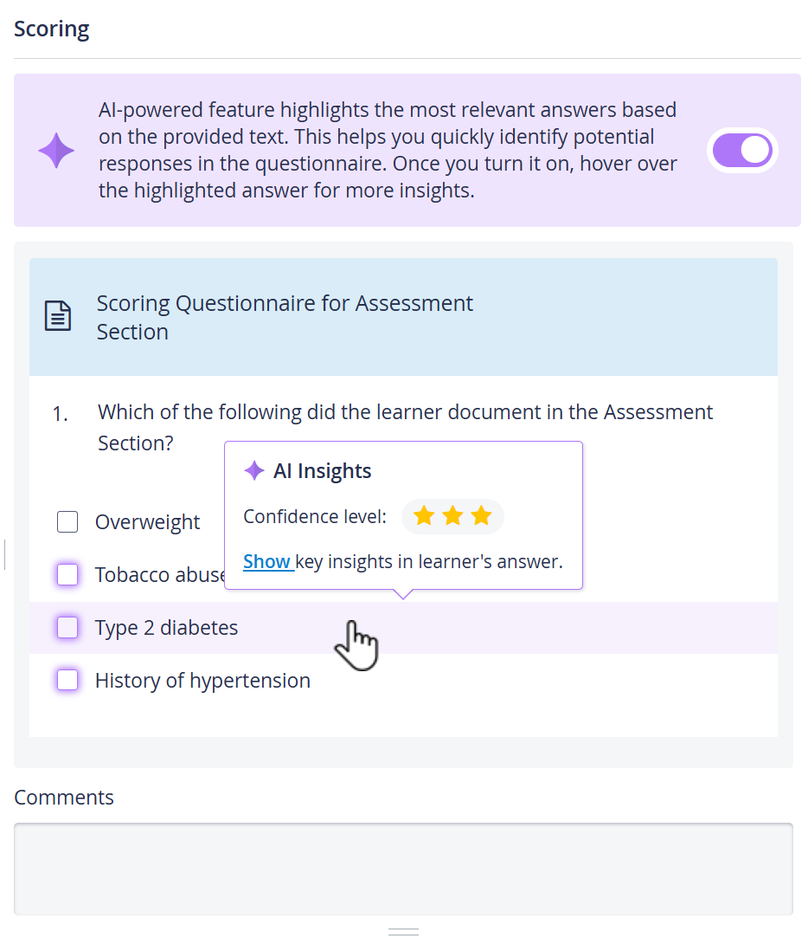Click the purple AI sparkle icon in the banner

56,151
